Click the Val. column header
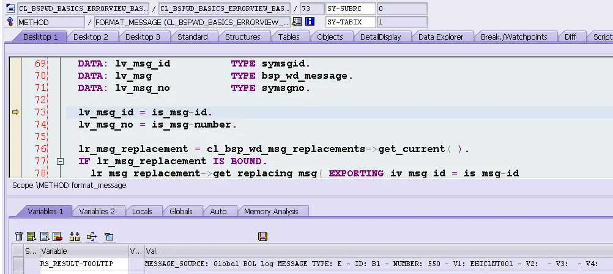613x274 pixels. (379, 251)
